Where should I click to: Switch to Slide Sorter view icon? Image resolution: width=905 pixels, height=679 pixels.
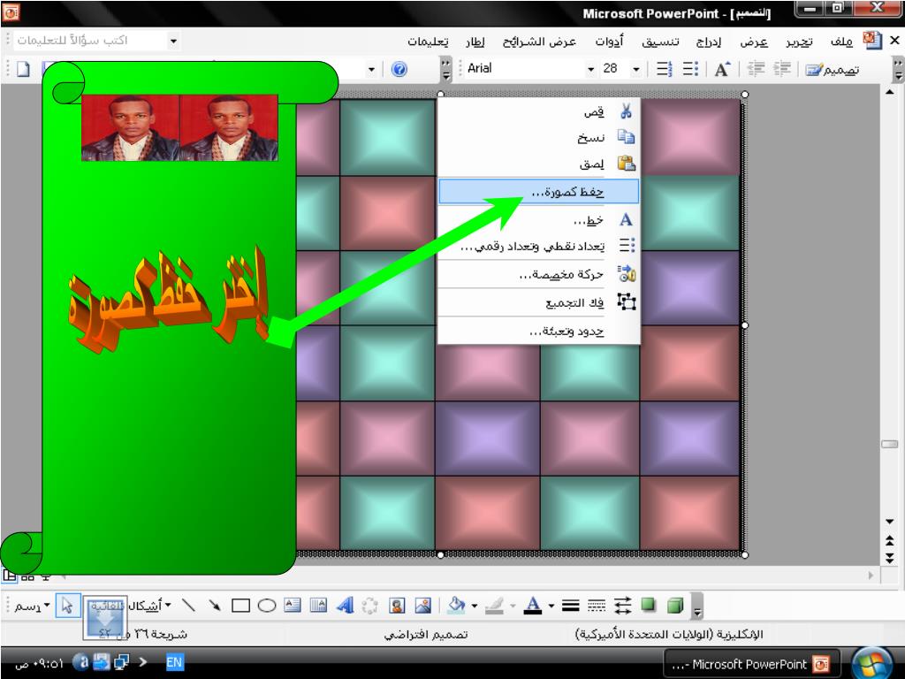[27, 576]
